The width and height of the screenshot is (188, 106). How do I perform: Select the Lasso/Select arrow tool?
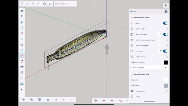tap(22, 16)
